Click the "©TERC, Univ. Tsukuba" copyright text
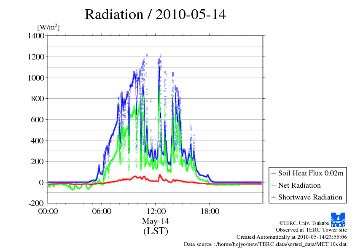The height and width of the screenshot is (251, 355). pos(304,223)
